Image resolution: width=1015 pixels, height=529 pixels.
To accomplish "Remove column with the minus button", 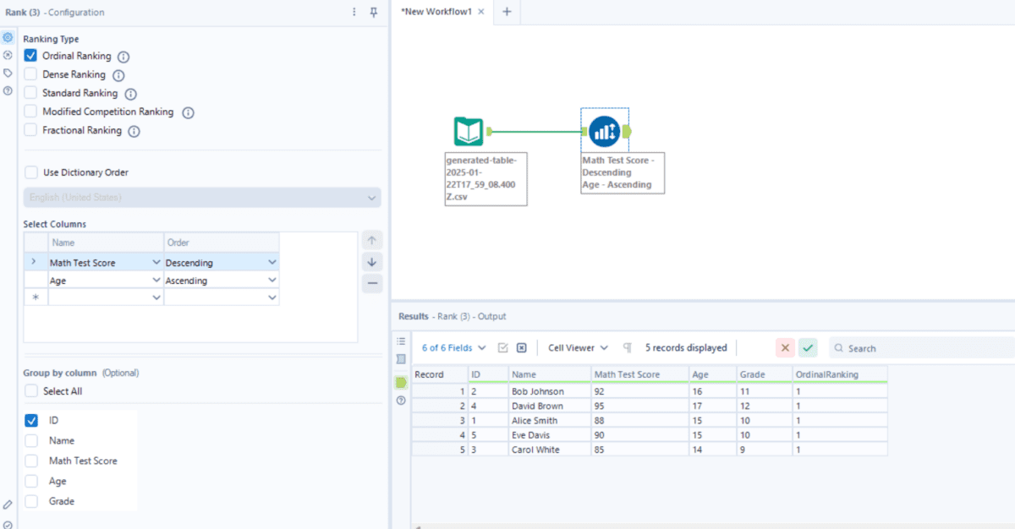I will [x=372, y=283].
